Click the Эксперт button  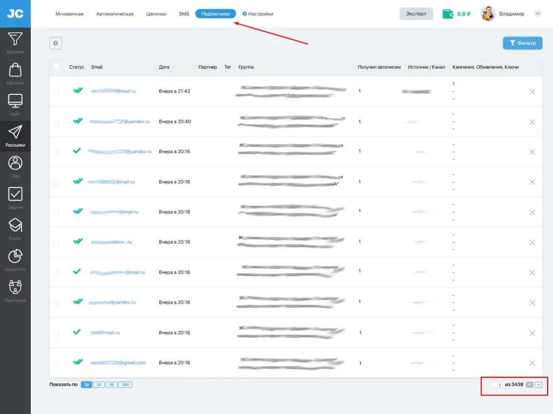click(x=416, y=13)
